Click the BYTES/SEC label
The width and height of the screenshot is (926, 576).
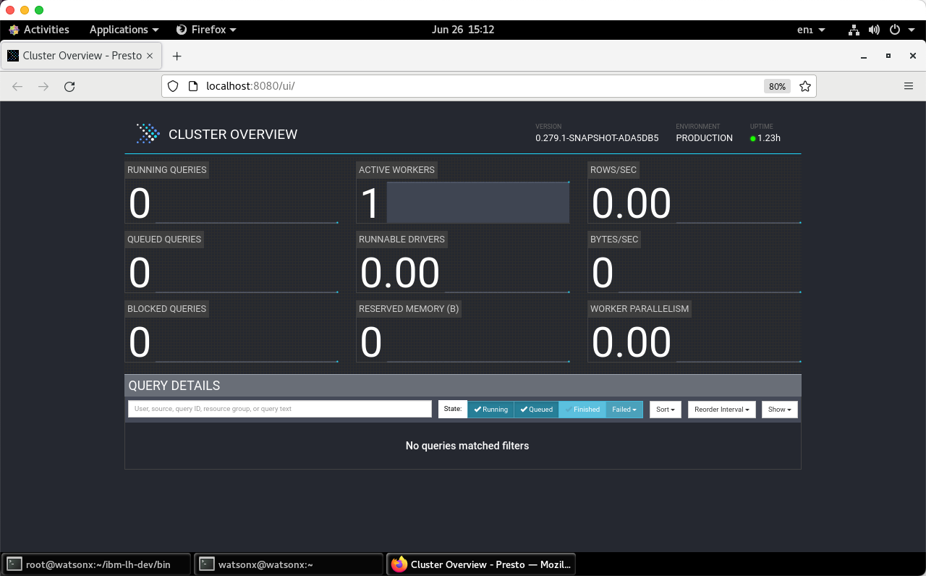point(614,240)
